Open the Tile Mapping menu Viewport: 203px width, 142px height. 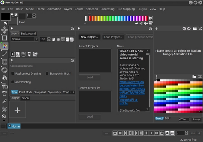(126, 9)
